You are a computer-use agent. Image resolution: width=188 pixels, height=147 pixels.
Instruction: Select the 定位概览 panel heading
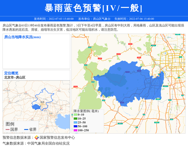pyautogui.click(x=11, y=73)
